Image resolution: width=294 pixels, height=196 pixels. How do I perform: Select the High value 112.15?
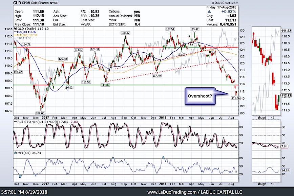38,16
